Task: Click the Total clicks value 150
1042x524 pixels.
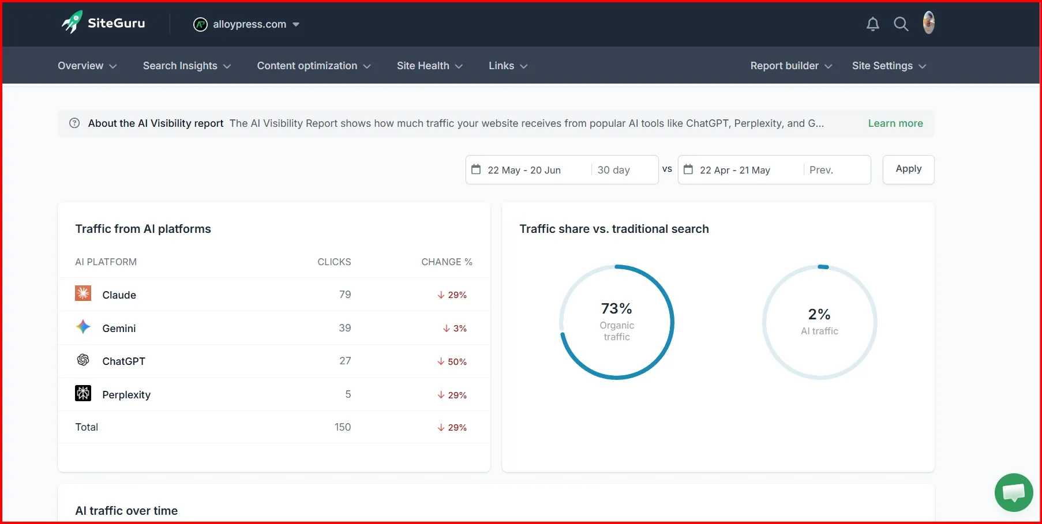Action: point(343,427)
